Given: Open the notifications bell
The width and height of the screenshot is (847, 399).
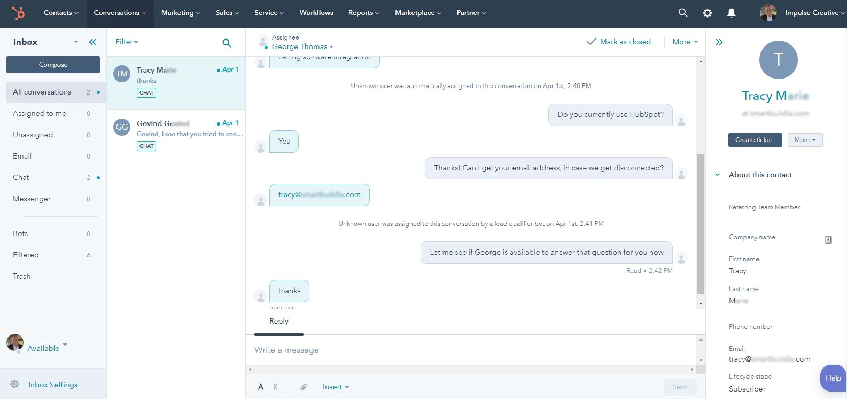Looking at the screenshot, I should tap(731, 13).
